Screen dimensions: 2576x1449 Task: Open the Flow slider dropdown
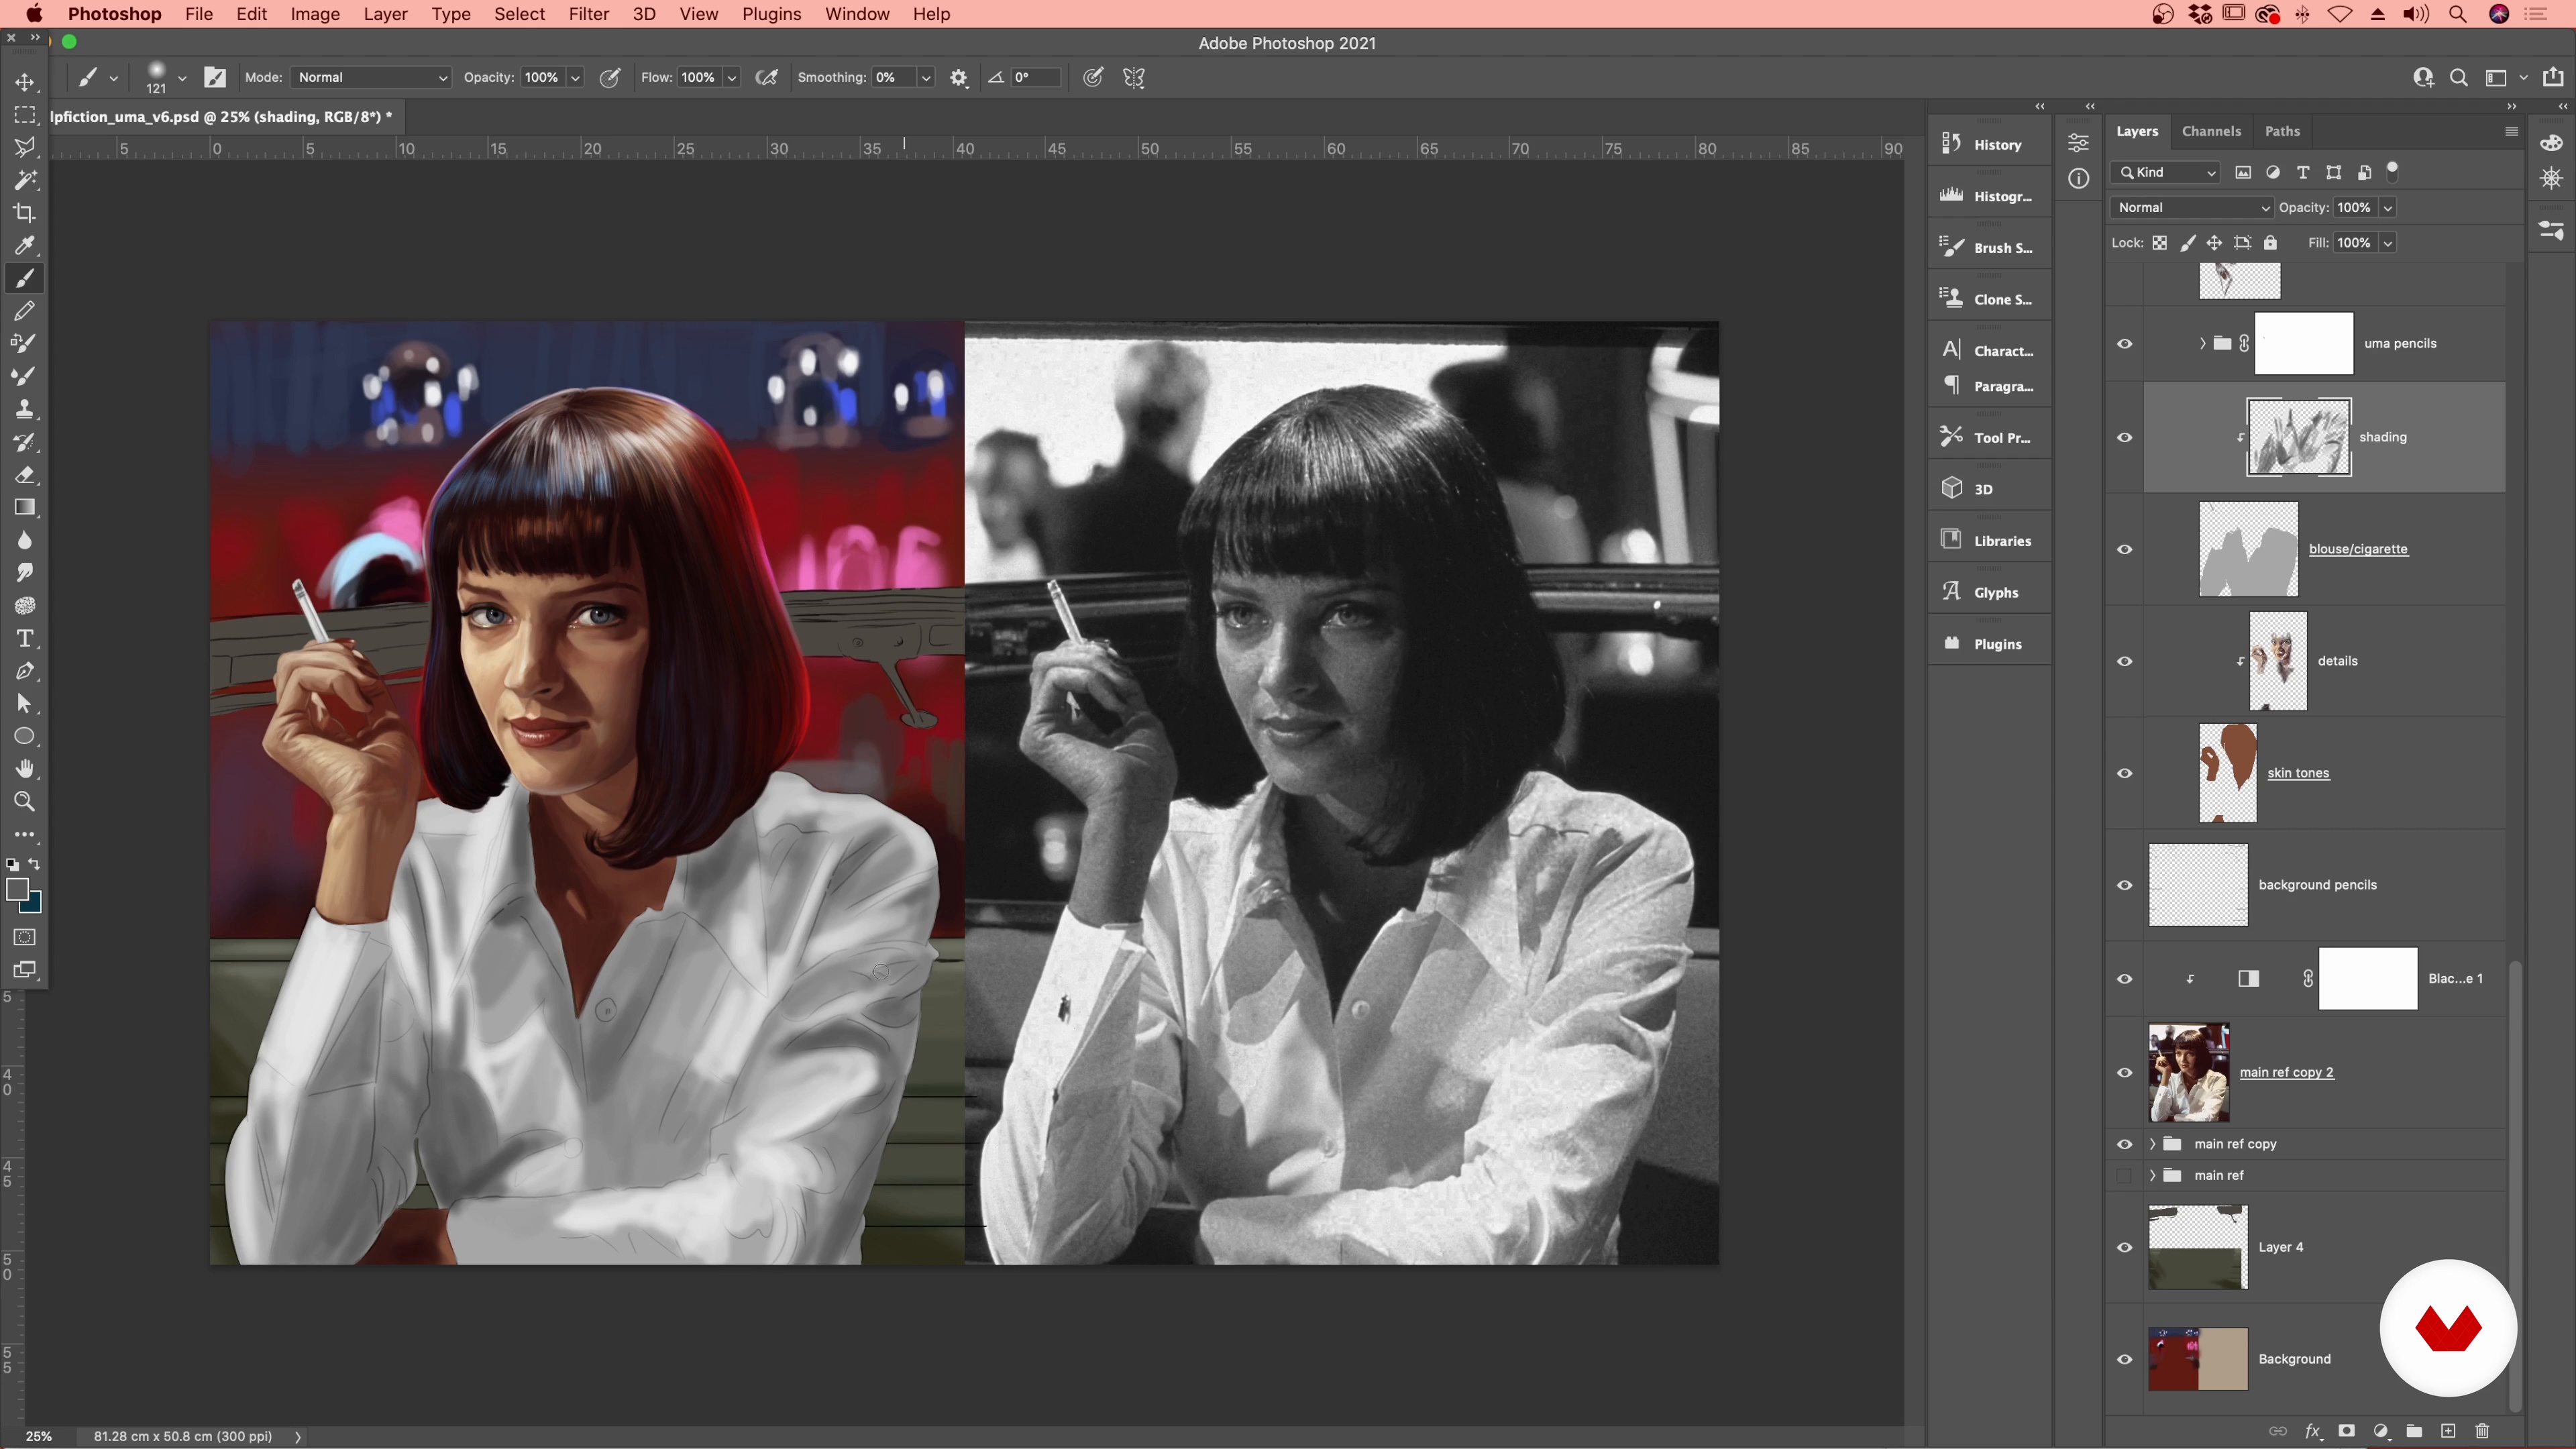pos(732,78)
